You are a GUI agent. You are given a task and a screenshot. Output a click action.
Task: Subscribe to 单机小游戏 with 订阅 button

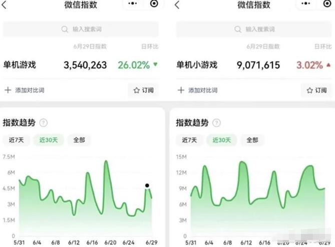[316, 90]
